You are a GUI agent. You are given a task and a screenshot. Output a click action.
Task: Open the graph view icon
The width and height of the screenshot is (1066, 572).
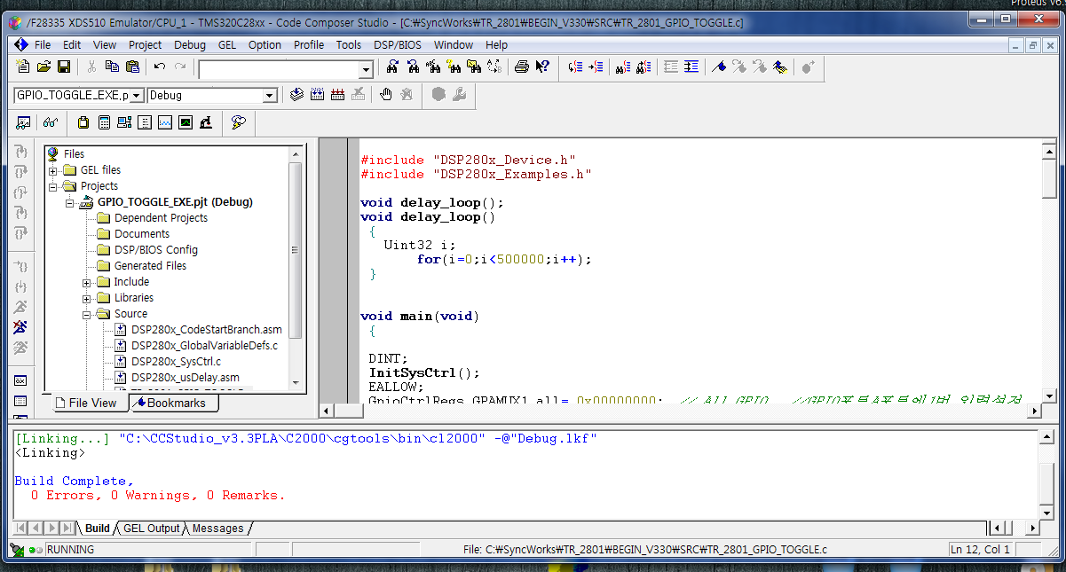point(165,122)
